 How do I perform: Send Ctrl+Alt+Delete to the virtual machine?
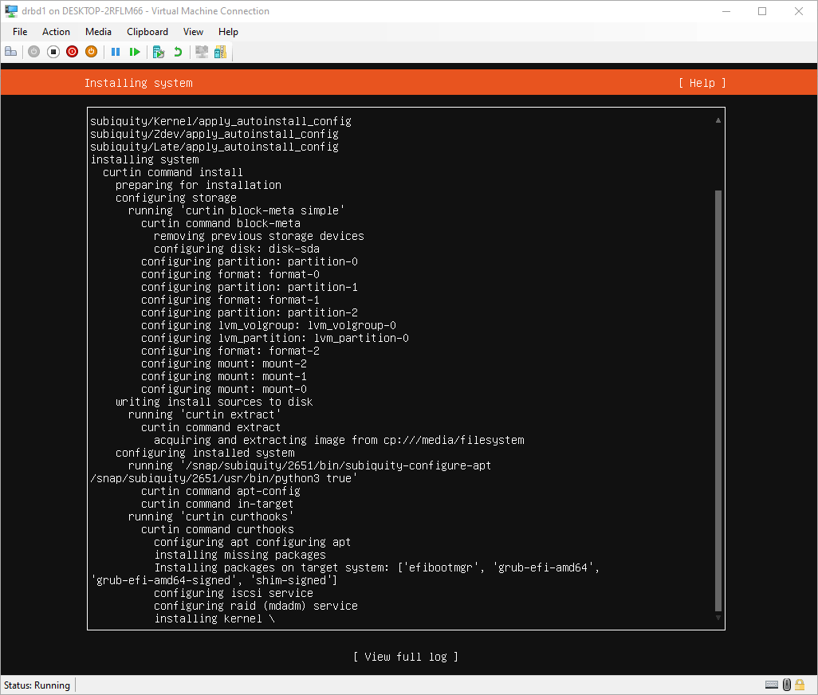[11, 52]
